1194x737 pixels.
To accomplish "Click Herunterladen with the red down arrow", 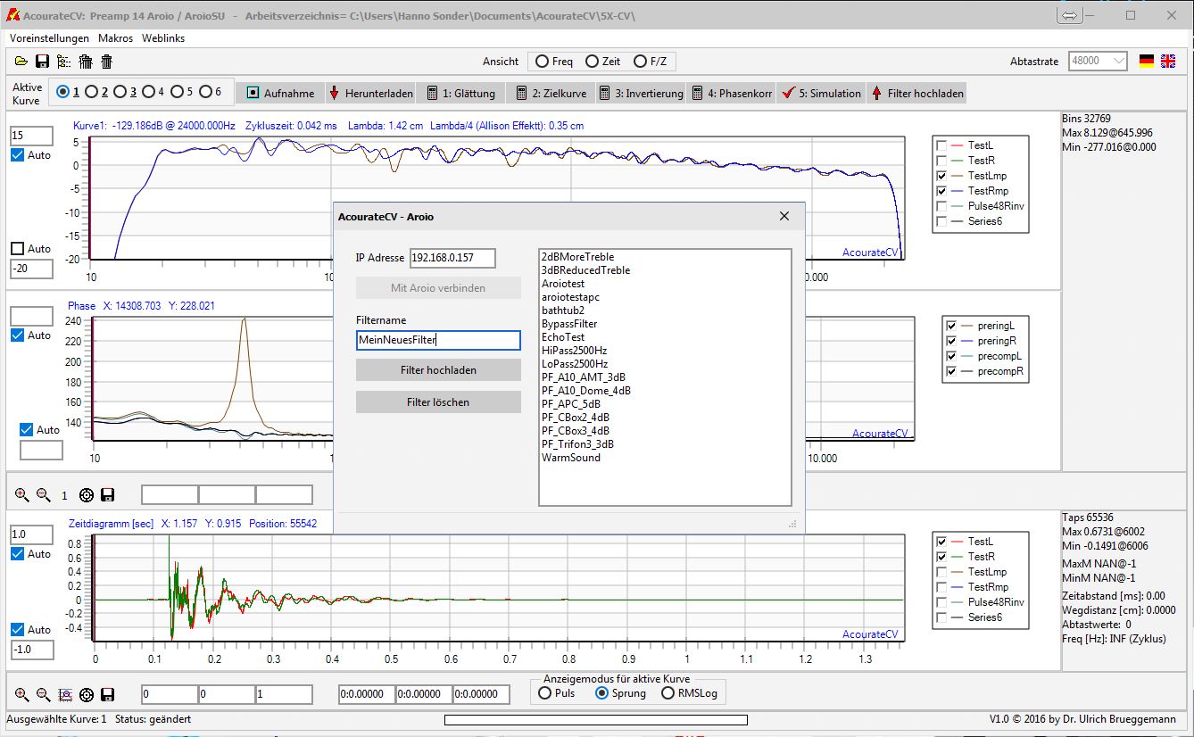I will tap(370, 93).
